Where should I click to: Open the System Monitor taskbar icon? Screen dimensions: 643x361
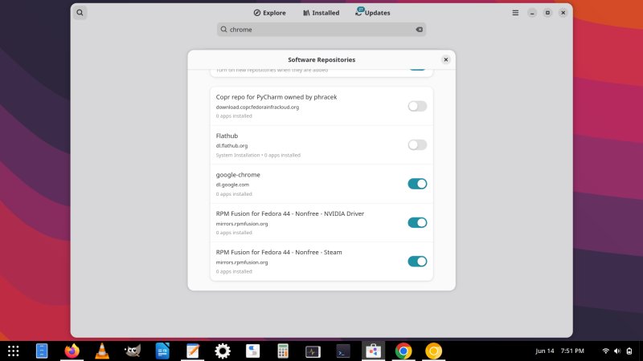pyautogui.click(x=313, y=351)
